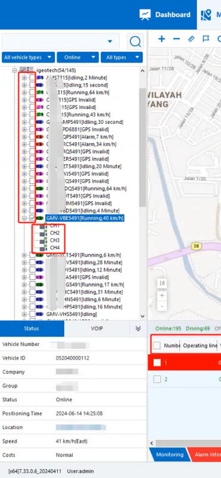This screenshot has width=221, height=478.
Task: Sort by the Operating line column header
Action: click(x=200, y=345)
